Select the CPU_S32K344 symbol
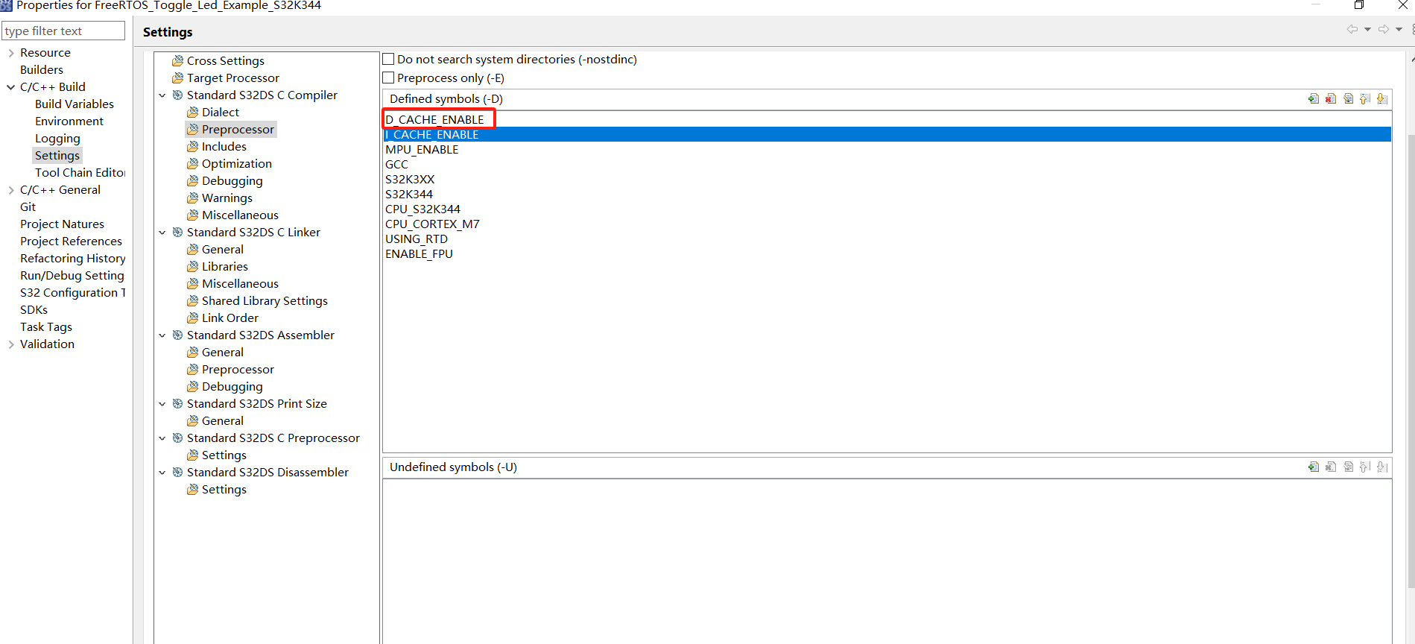The height and width of the screenshot is (644, 1415). [x=422, y=209]
